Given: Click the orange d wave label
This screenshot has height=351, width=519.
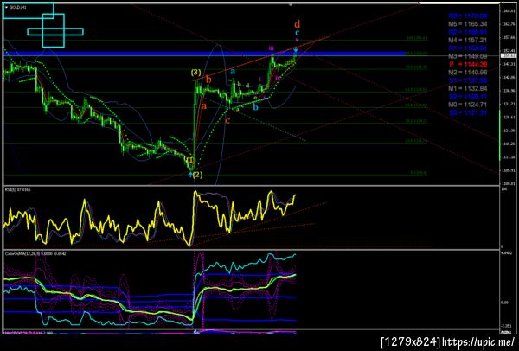Looking at the screenshot, I should 298,24.
